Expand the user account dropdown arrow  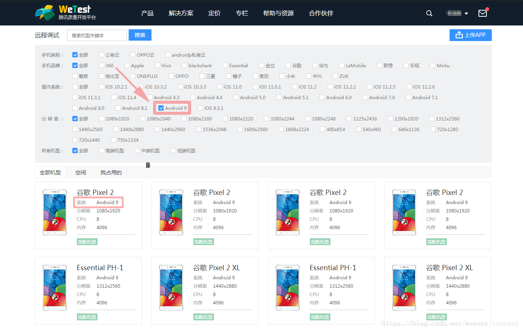click(x=466, y=14)
